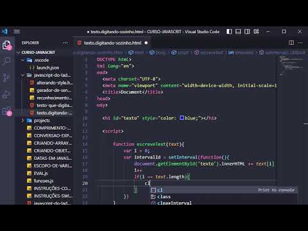Viewport: 308px width, 231px height.
Task: Click the blue color swatch in style attribute
Action: (182, 118)
